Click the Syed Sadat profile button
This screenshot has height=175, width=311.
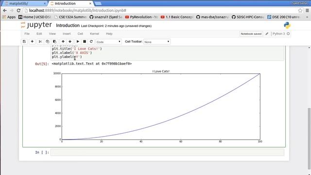pos(300,3)
